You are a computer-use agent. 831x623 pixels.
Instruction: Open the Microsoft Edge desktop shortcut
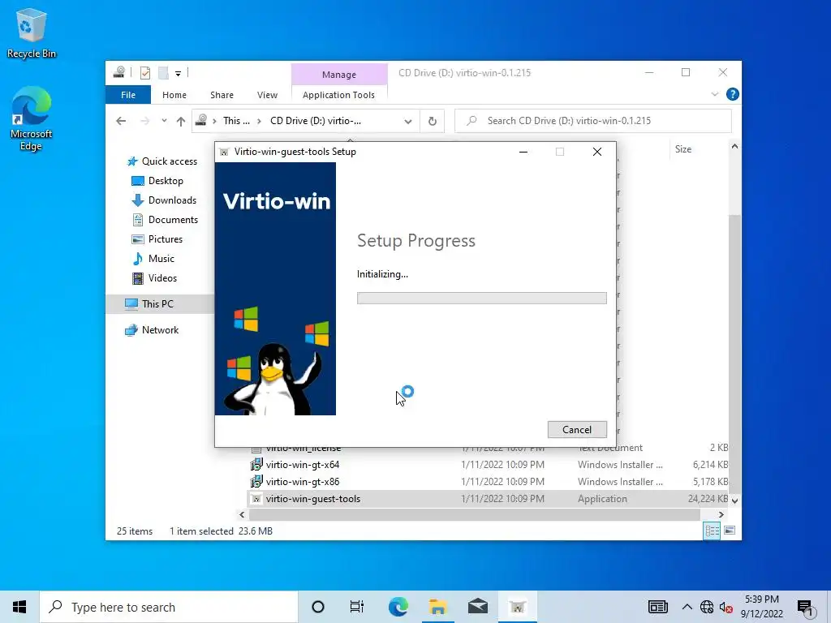pos(32,118)
